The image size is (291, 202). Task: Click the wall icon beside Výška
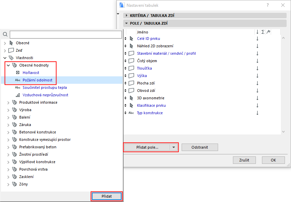131,76
